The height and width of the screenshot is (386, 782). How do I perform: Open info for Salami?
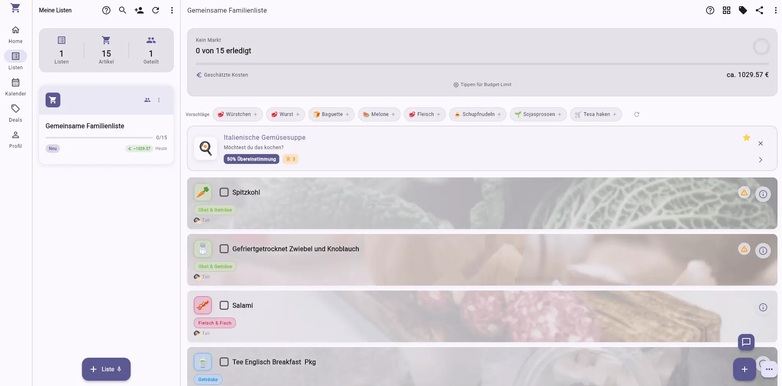[x=763, y=307]
